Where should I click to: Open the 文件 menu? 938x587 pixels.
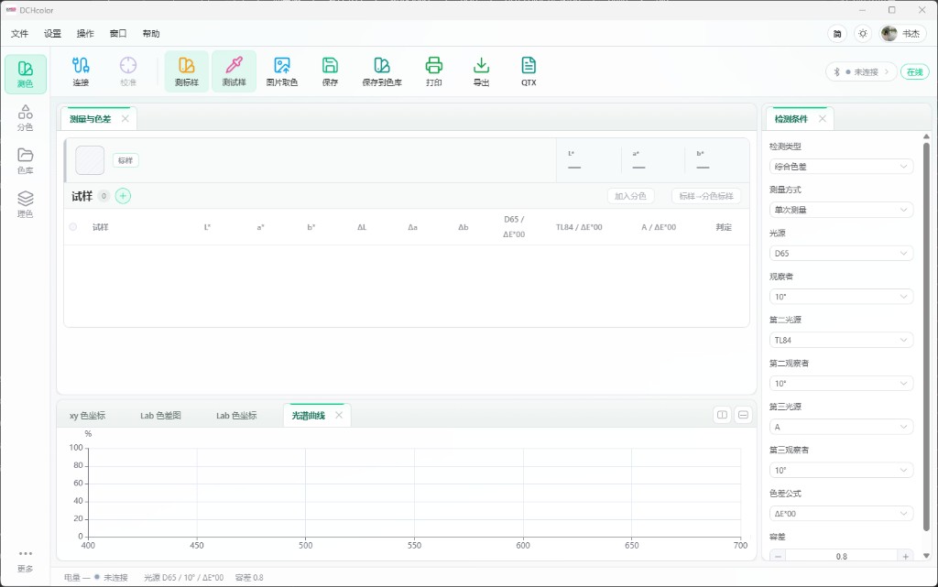coord(20,34)
